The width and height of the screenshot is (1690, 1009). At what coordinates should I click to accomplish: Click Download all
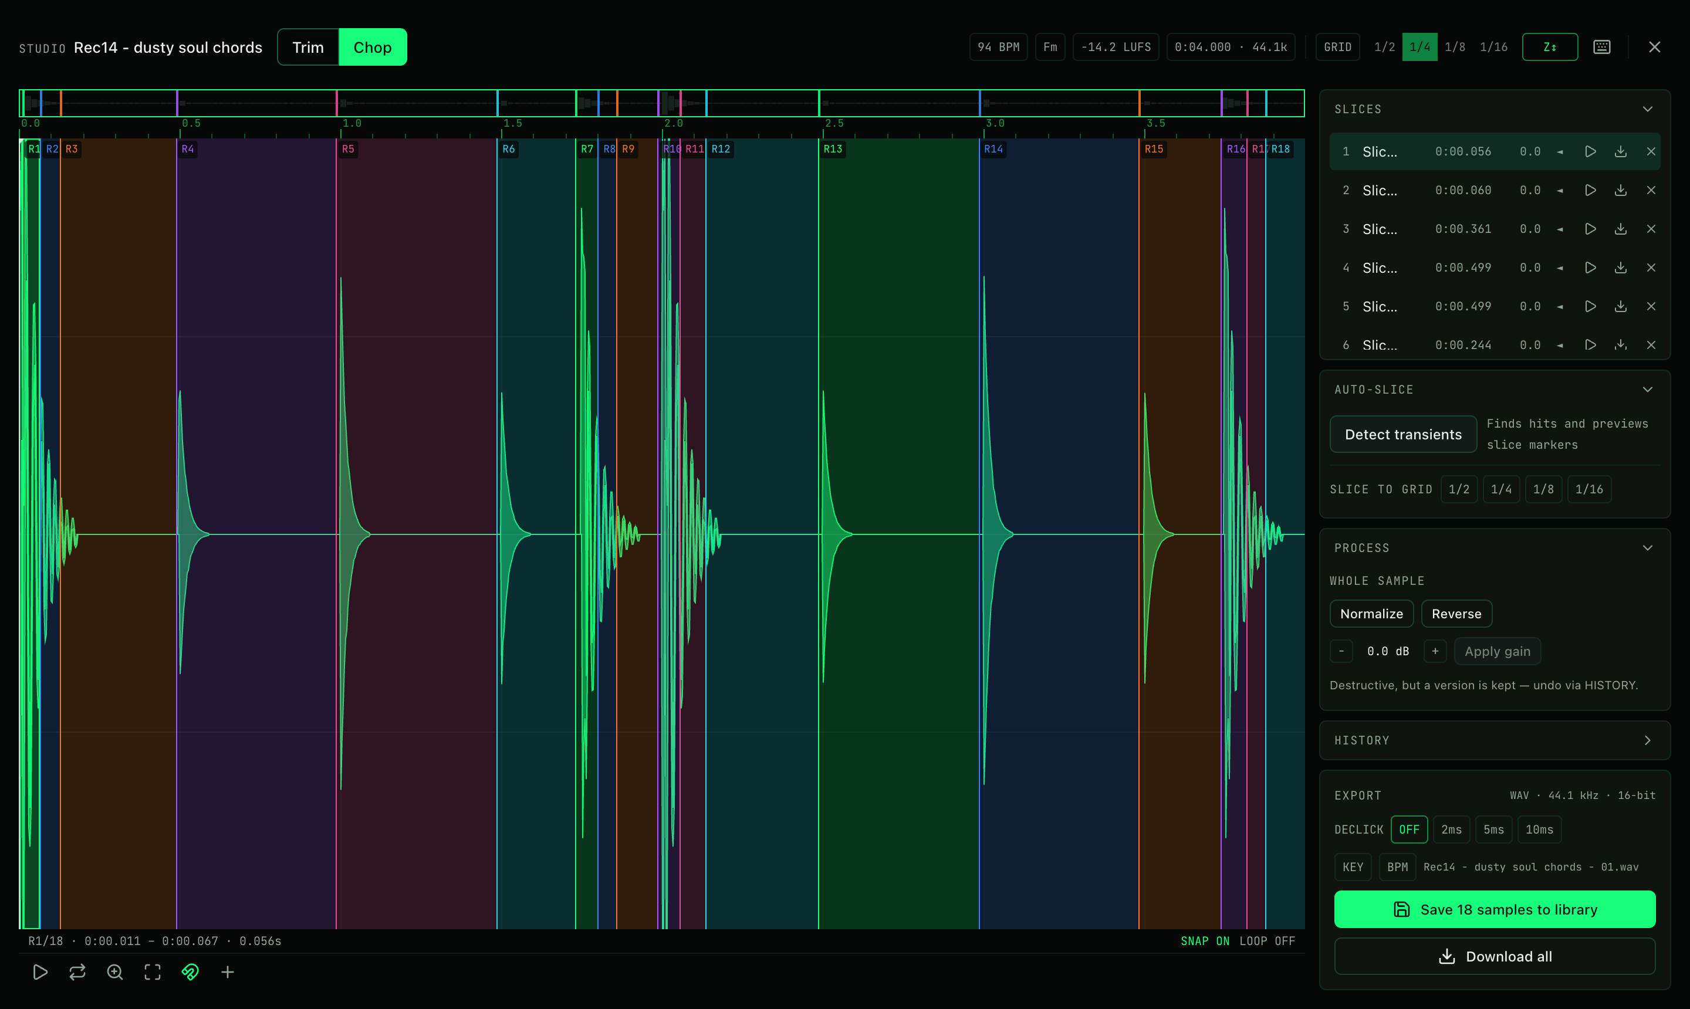1494,956
